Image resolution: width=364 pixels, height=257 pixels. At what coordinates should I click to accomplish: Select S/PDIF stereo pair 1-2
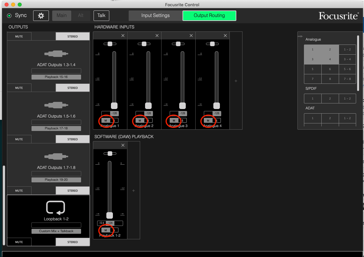(347, 99)
